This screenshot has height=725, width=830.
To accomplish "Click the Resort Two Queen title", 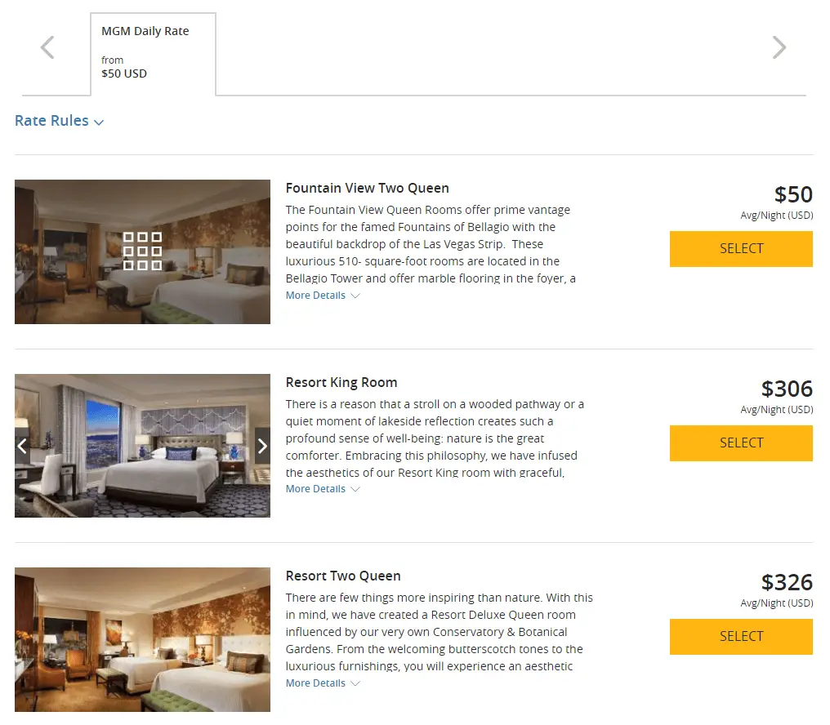I will pyautogui.click(x=342, y=576).
